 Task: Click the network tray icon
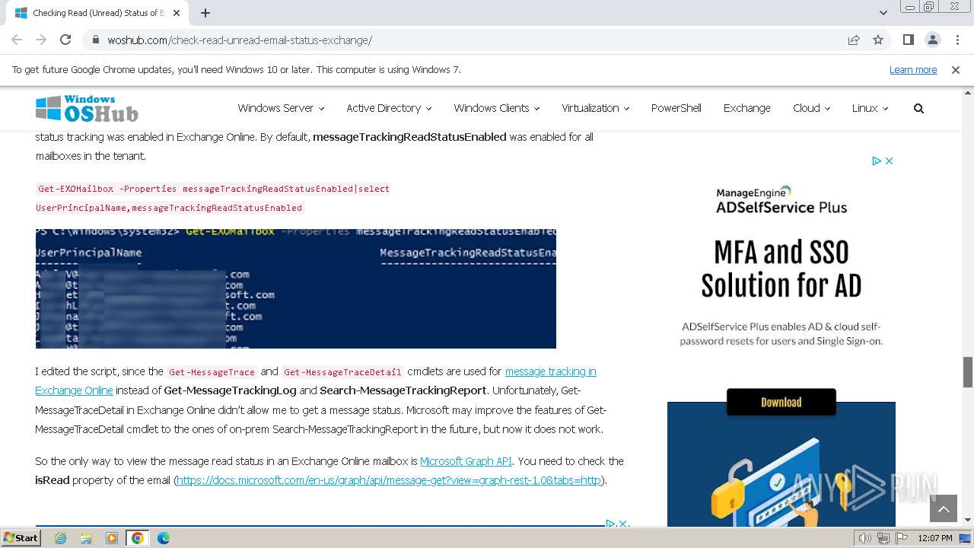pyautogui.click(x=883, y=538)
